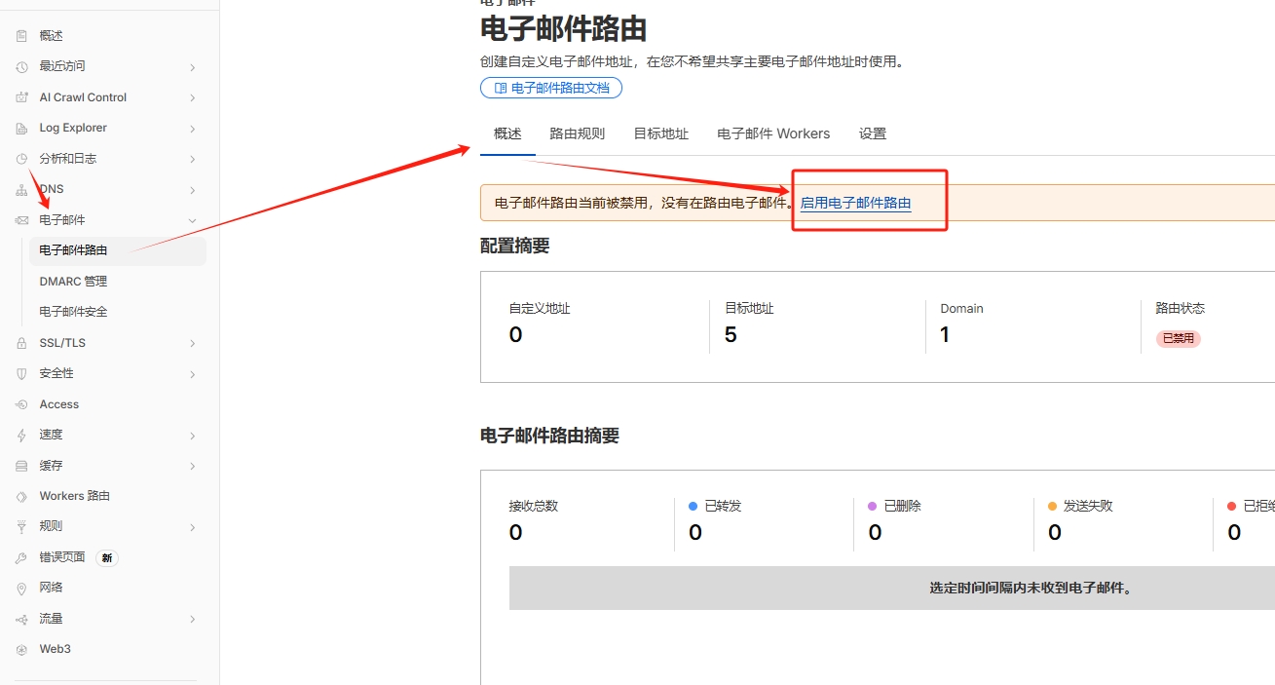Click the SSL/TLS lock icon

21,343
